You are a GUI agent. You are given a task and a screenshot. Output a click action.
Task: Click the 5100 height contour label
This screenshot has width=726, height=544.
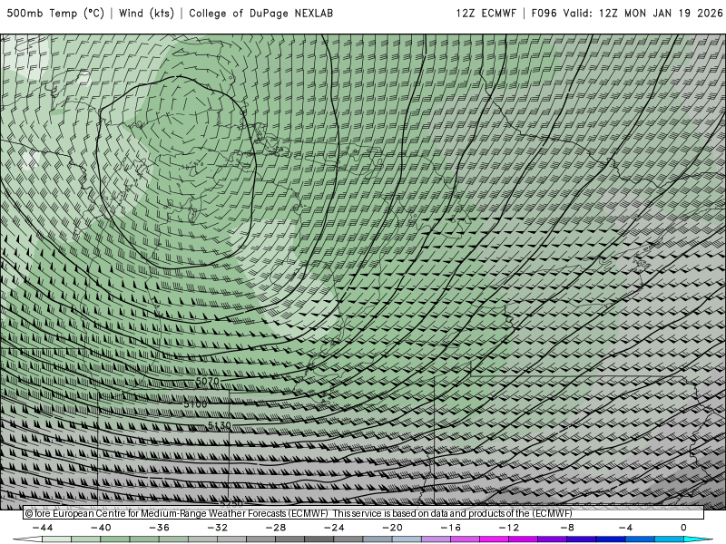(x=195, y=403)
